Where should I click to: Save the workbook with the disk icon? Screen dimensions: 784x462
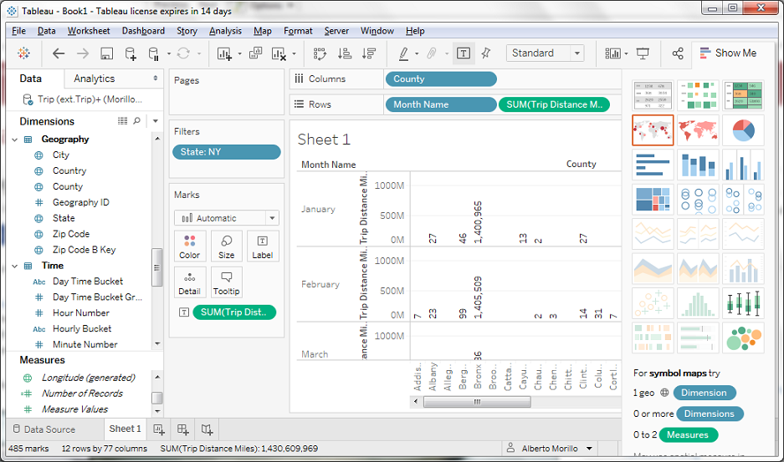tap(106, 53)
